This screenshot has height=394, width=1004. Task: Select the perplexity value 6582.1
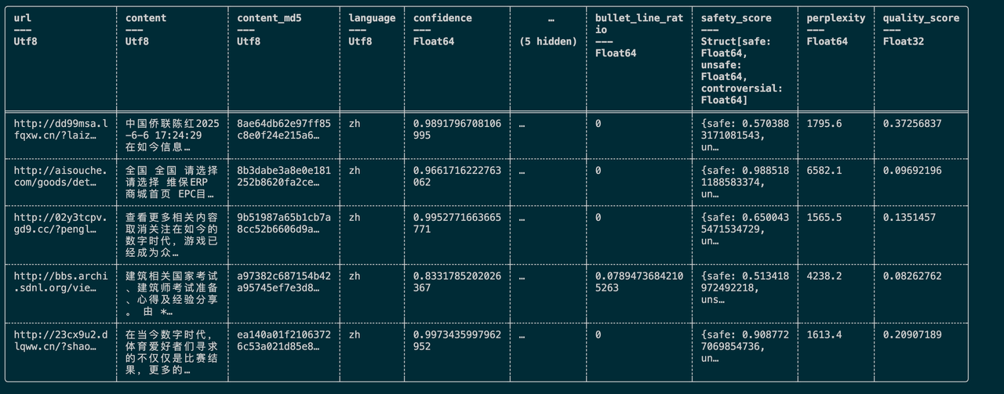pyautogui.click(x=823, y=171)
